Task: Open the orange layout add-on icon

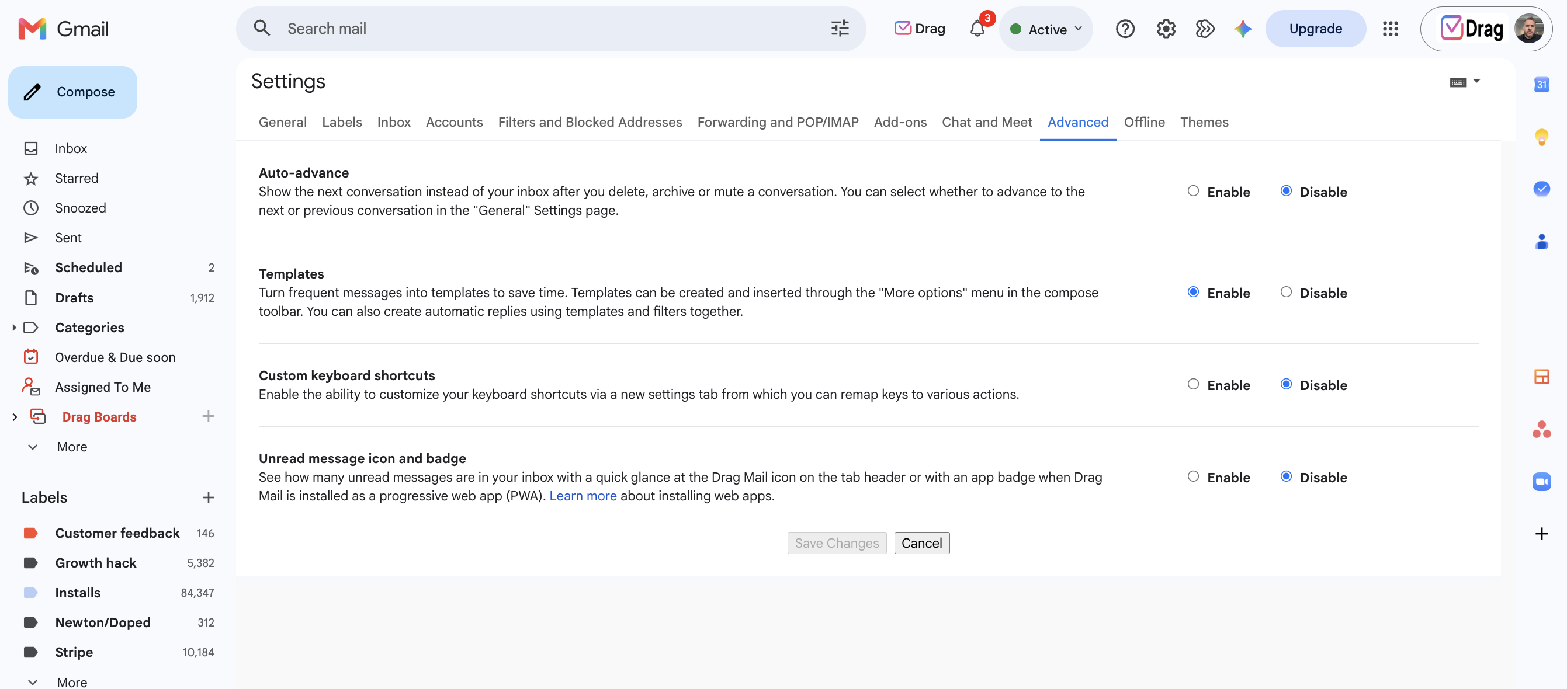Action: coord(1541,377)
